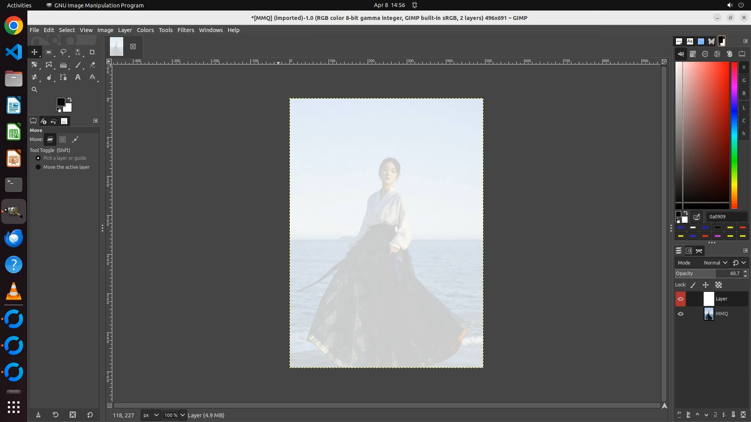Open Thunderbird from the dock

coord(14,238)
